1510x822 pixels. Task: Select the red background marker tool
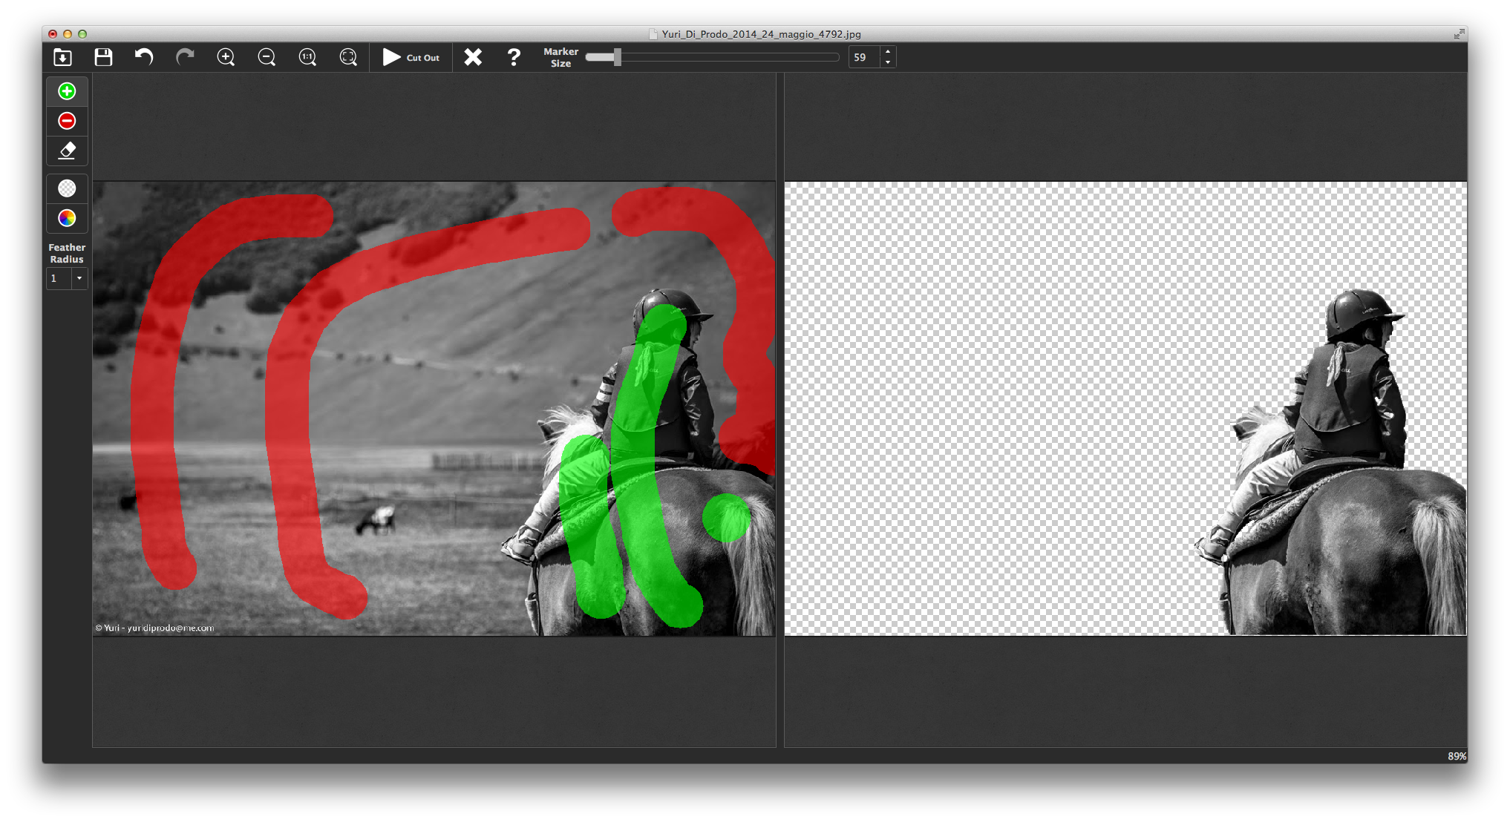coord(67,121)
